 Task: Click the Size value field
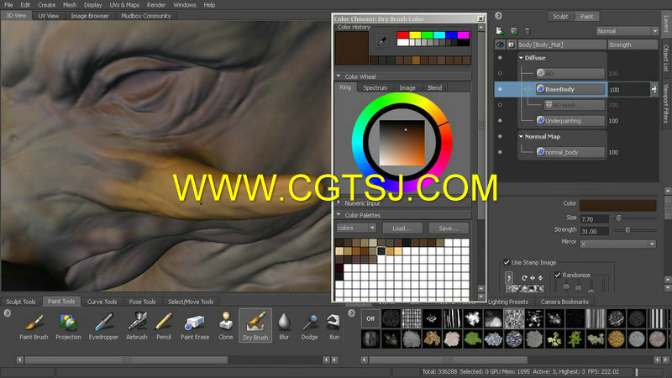[595, 219]
